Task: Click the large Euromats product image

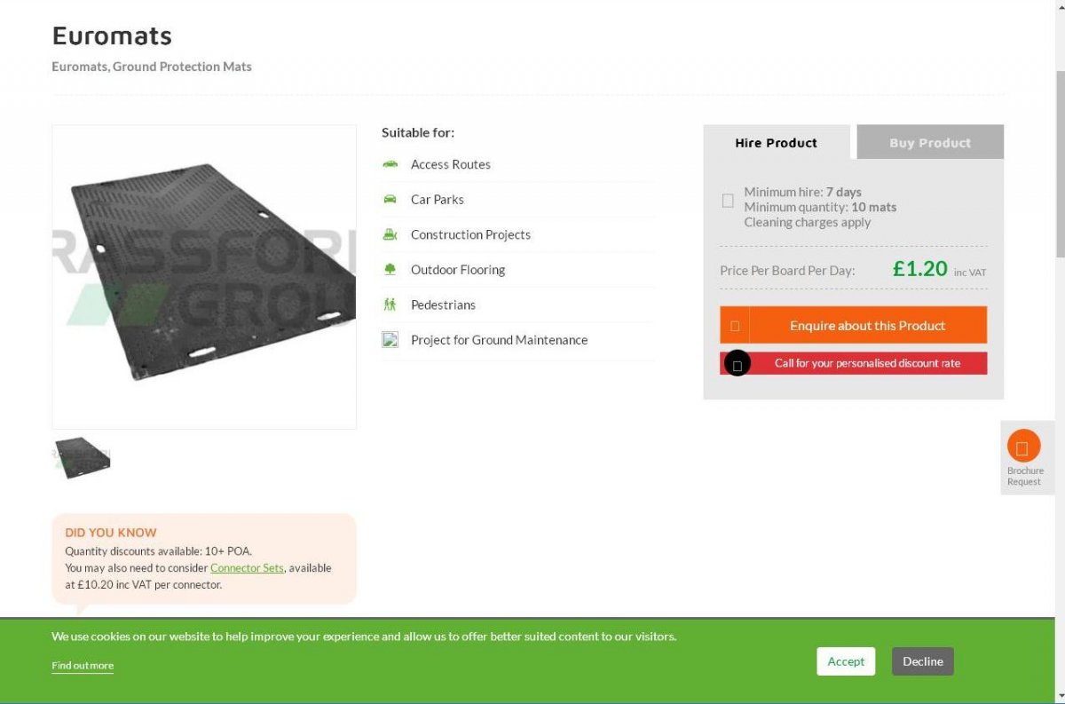Action: (204, 277)
